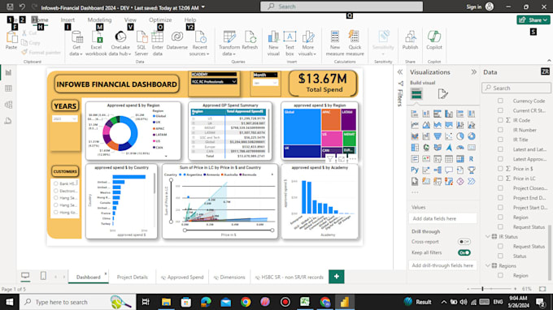Select the Decomposition tree visual

pos(438,170)
